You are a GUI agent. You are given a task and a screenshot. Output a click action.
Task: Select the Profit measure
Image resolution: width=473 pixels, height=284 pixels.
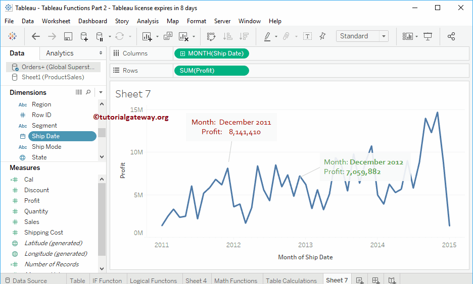(x=32, y=201)
